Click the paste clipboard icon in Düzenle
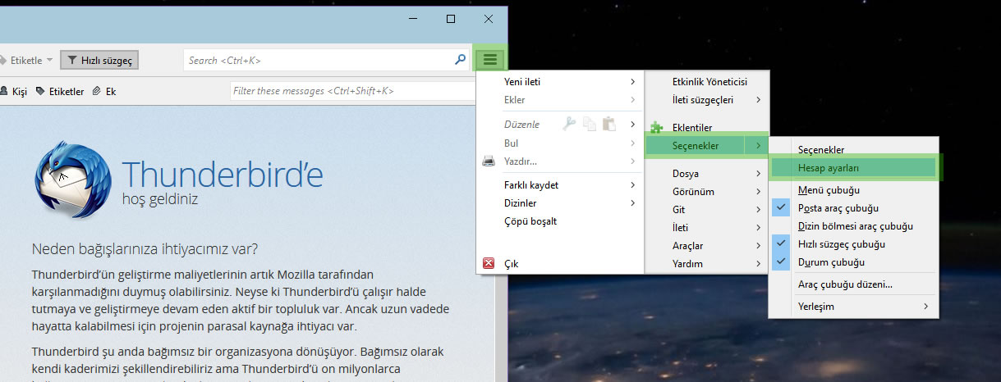1001x382 pixels. click(608, 124)
